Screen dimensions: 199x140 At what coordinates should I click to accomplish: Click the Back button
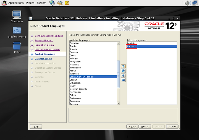click(132, 126)
